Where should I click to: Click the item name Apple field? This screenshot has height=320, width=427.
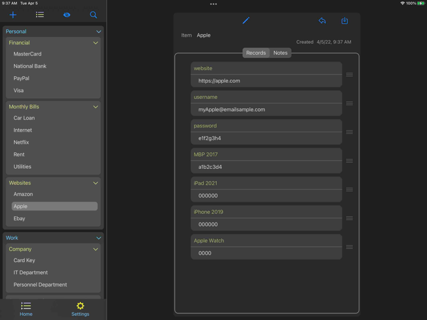[204, 35]
